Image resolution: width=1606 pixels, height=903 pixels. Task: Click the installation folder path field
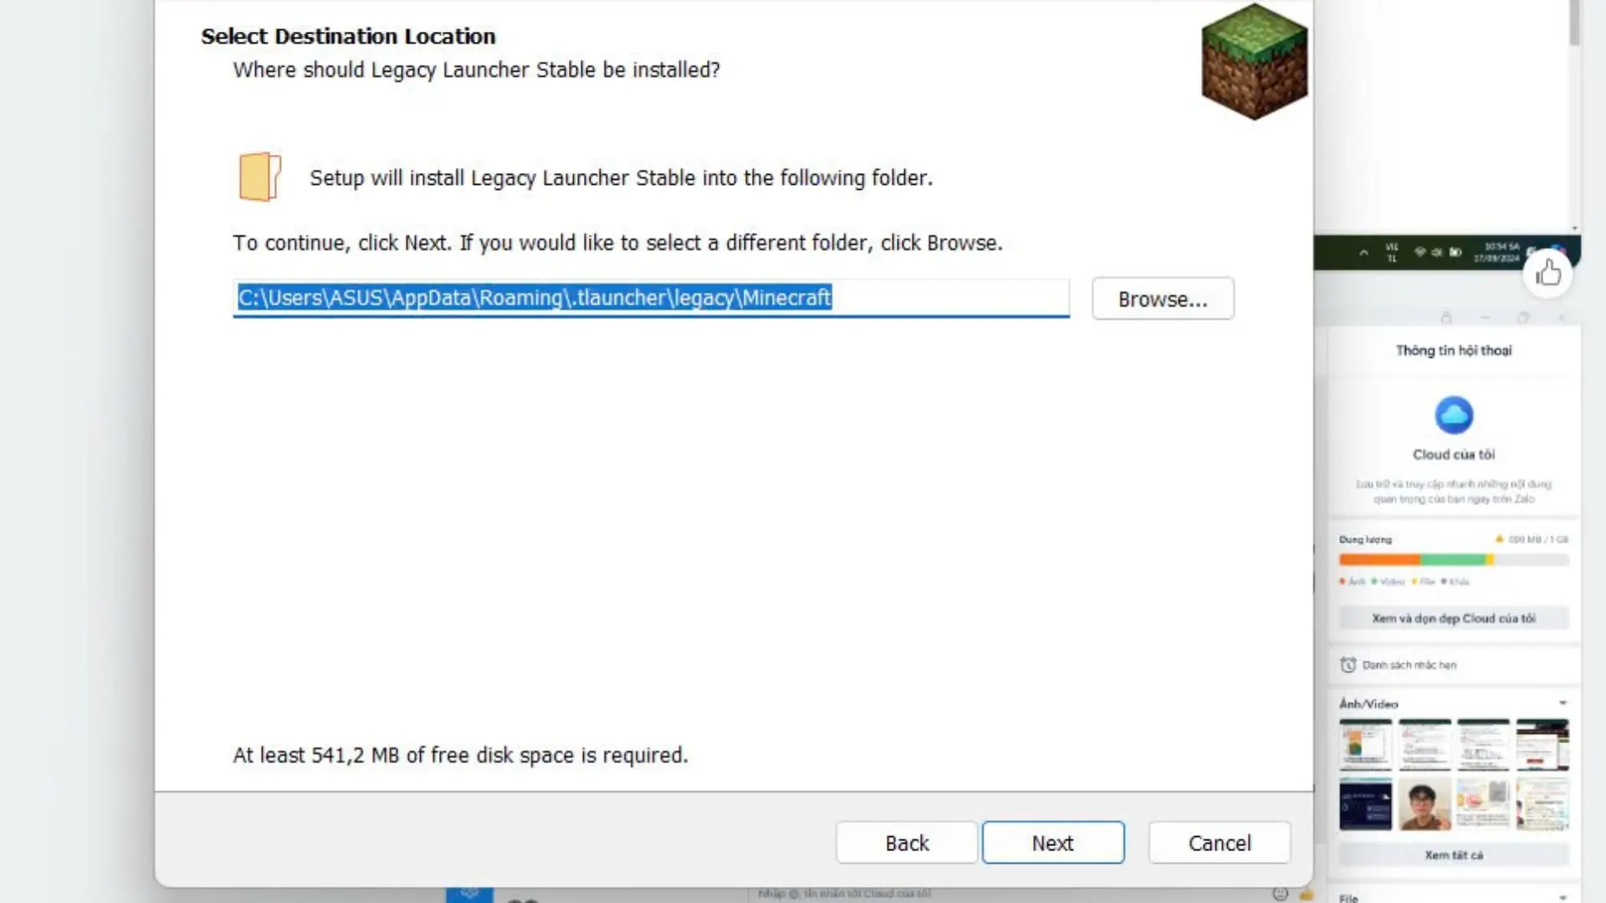651,298
